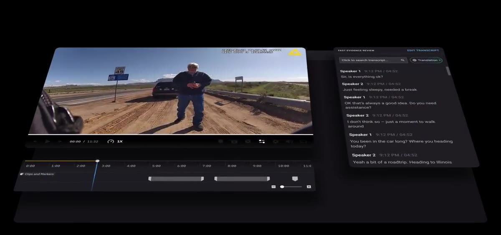Zoom in timeline with plus button
Image resolution: width=501 pixels, height=235 pixels.
click(x=309, y=186)
